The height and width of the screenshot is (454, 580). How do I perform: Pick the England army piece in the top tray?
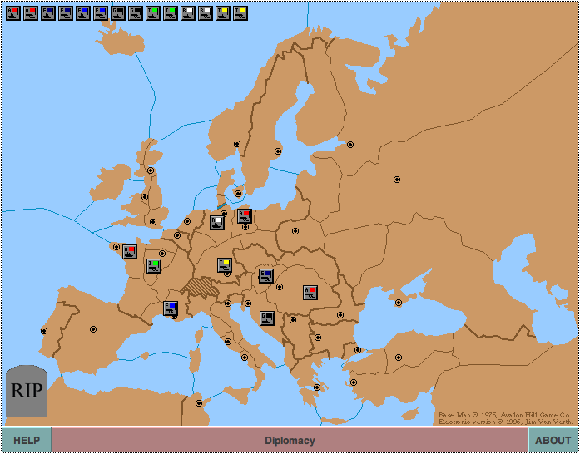66,13
